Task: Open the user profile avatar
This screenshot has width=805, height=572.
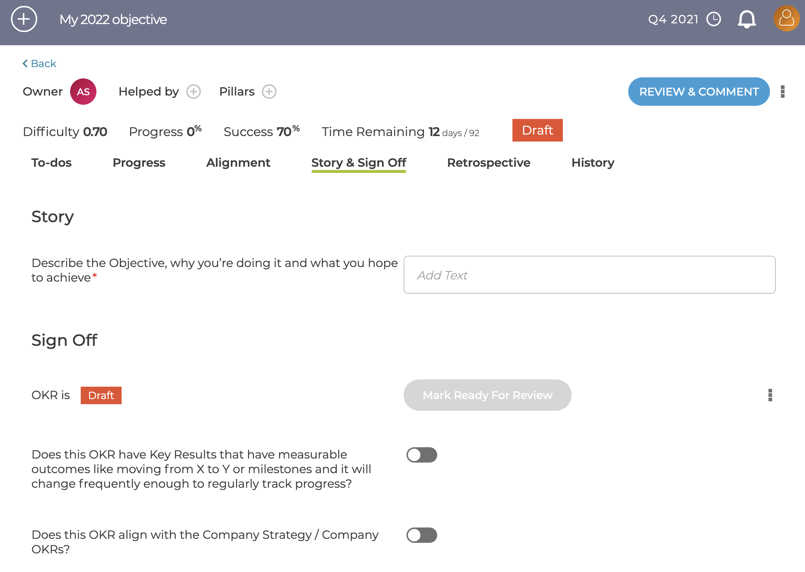Action: point(786,18)
